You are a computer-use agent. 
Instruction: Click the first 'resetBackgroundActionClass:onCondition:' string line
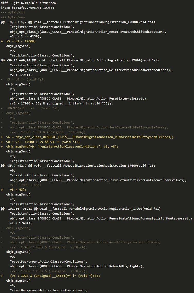(x=48, y=262)
